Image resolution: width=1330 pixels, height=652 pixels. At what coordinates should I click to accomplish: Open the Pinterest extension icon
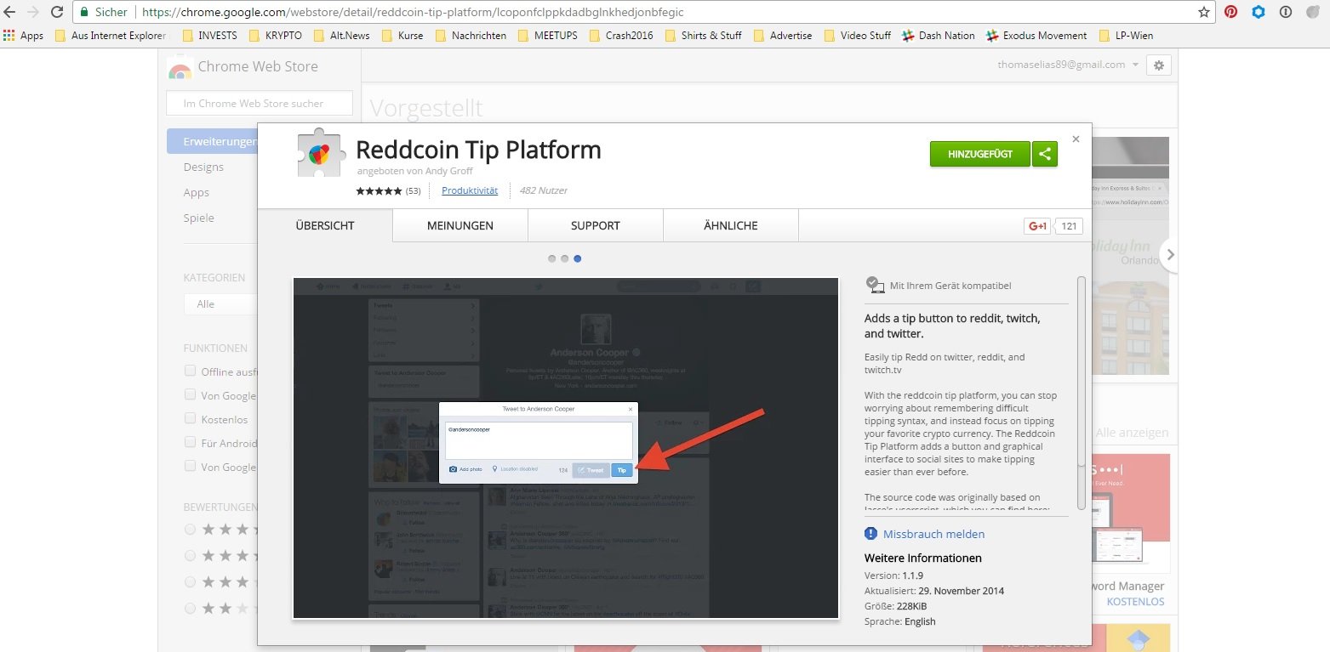pos(1230,13)
